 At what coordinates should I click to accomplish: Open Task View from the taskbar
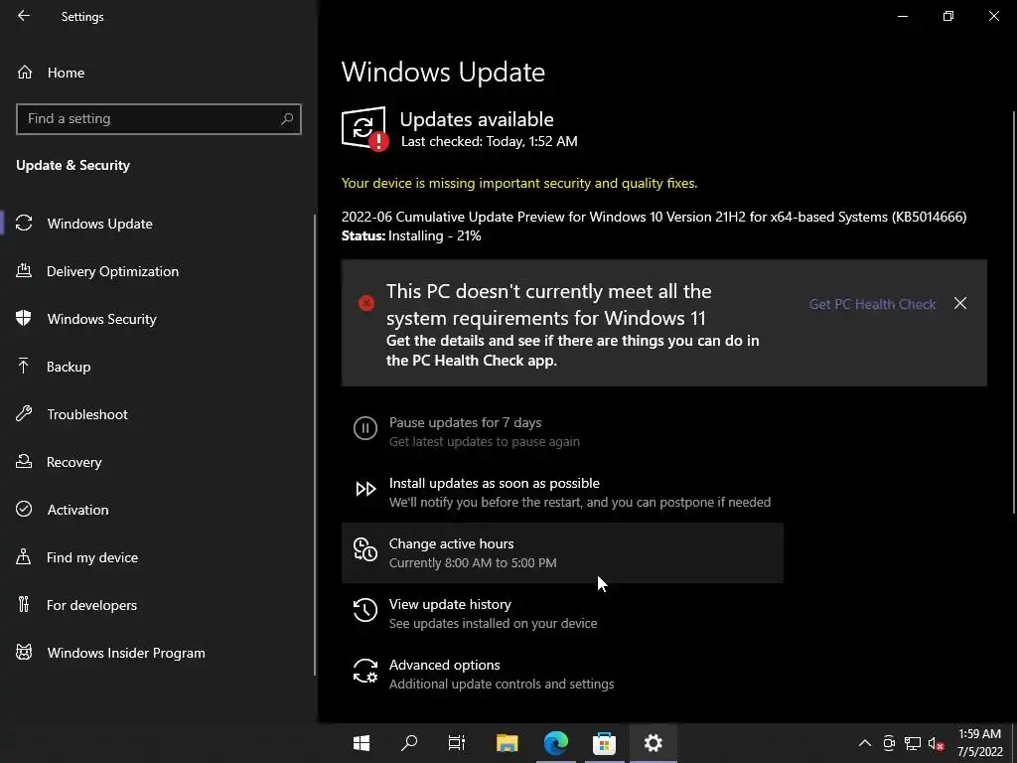coord(457,743)
